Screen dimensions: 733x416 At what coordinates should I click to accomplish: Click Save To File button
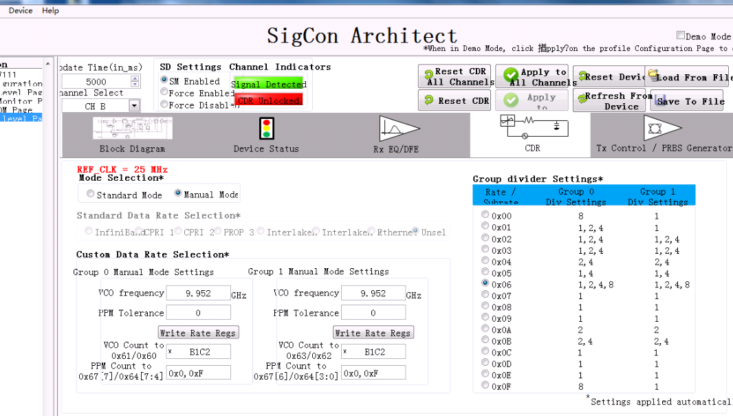point(687,100)
